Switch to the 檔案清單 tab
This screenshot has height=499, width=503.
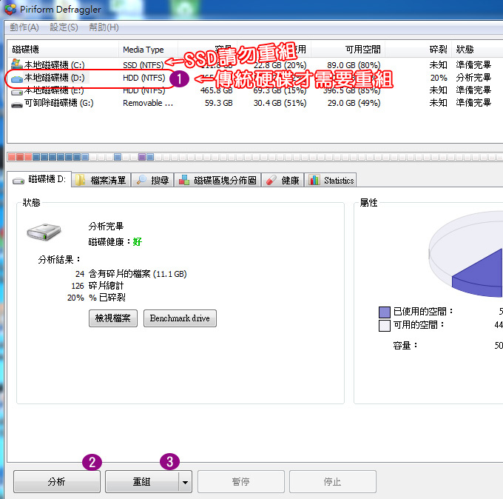point(101,180)
